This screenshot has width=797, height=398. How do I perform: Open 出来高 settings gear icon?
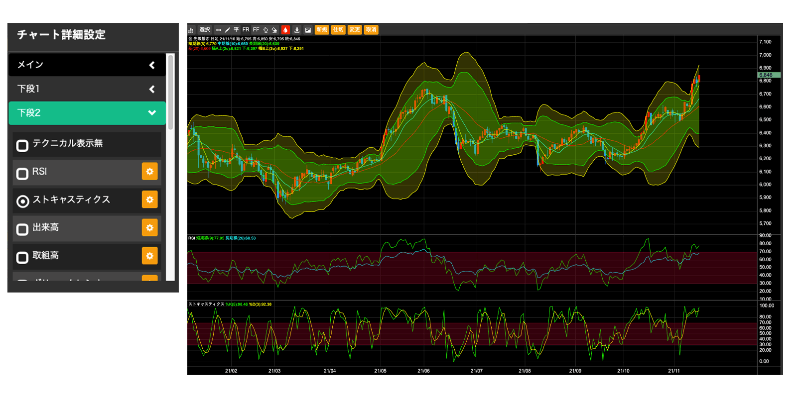click(x=149, y=228)
